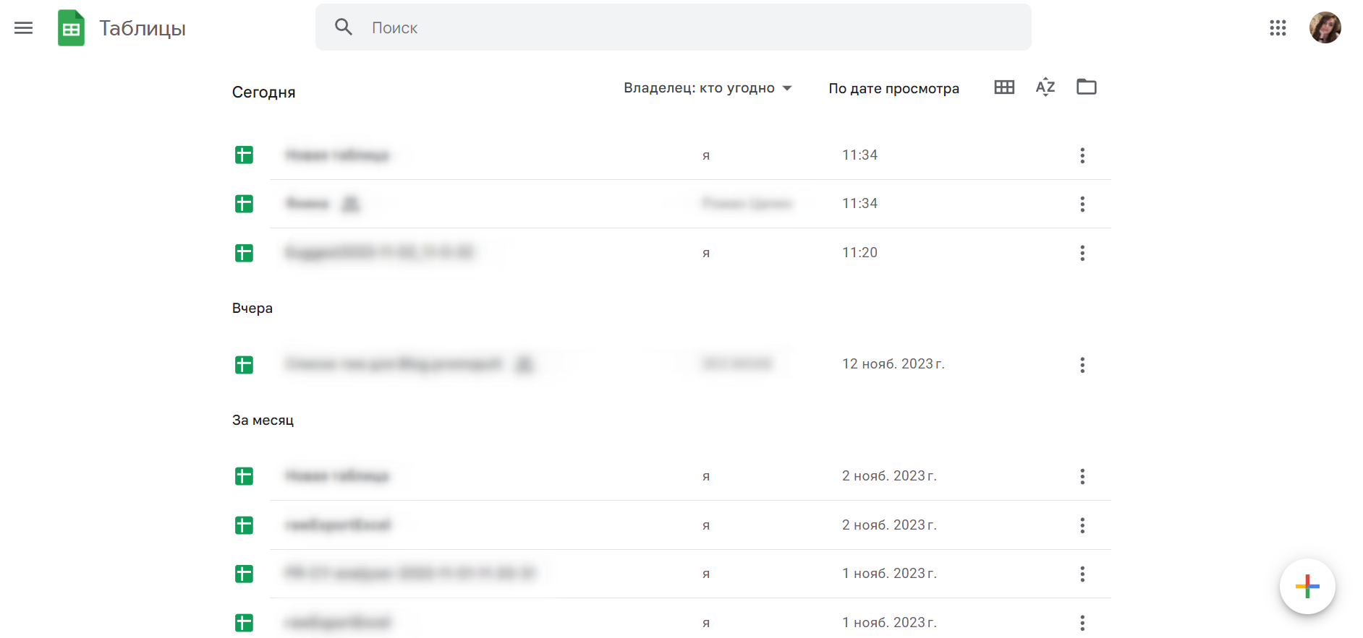
Task: Click the magnifier search icon
Action: pos(344,27)
